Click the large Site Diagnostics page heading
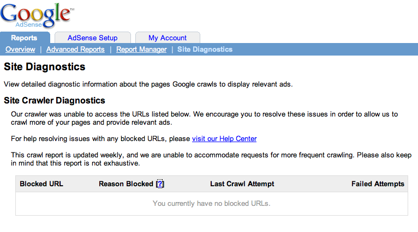The image size is (418, 232). coord(45,67)
